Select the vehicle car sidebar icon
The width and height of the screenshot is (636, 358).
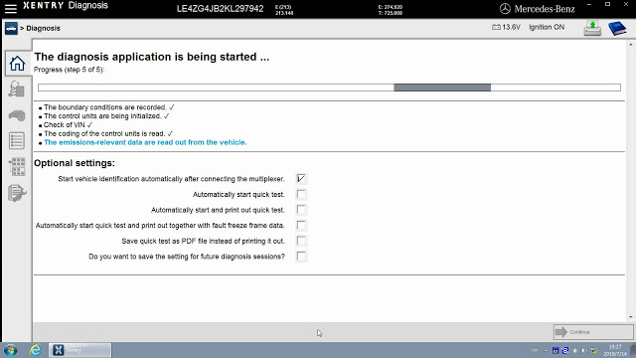click(x=17, y=115)
